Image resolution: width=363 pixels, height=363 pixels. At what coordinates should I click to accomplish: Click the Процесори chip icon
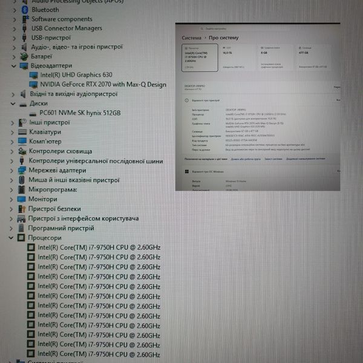tap(21, 238)
